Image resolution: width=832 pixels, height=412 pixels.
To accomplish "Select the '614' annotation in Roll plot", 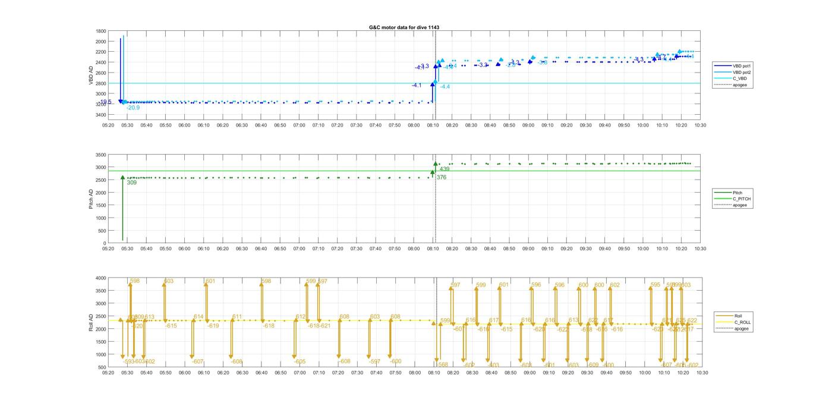I will click(x=198, y=317).
